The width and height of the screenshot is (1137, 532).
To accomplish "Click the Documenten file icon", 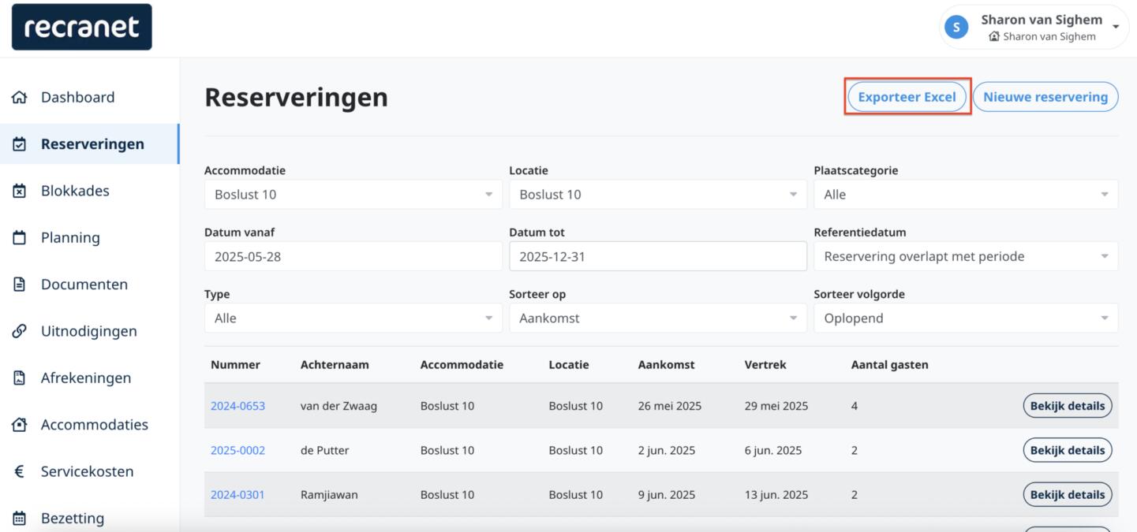I will [20, 285].
